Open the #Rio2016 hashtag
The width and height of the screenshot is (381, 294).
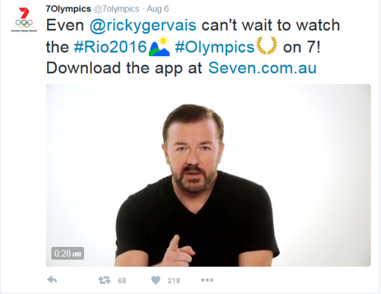(111, 47)
